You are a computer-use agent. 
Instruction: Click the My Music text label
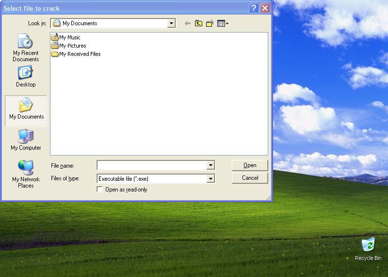[x=70, y=37]
